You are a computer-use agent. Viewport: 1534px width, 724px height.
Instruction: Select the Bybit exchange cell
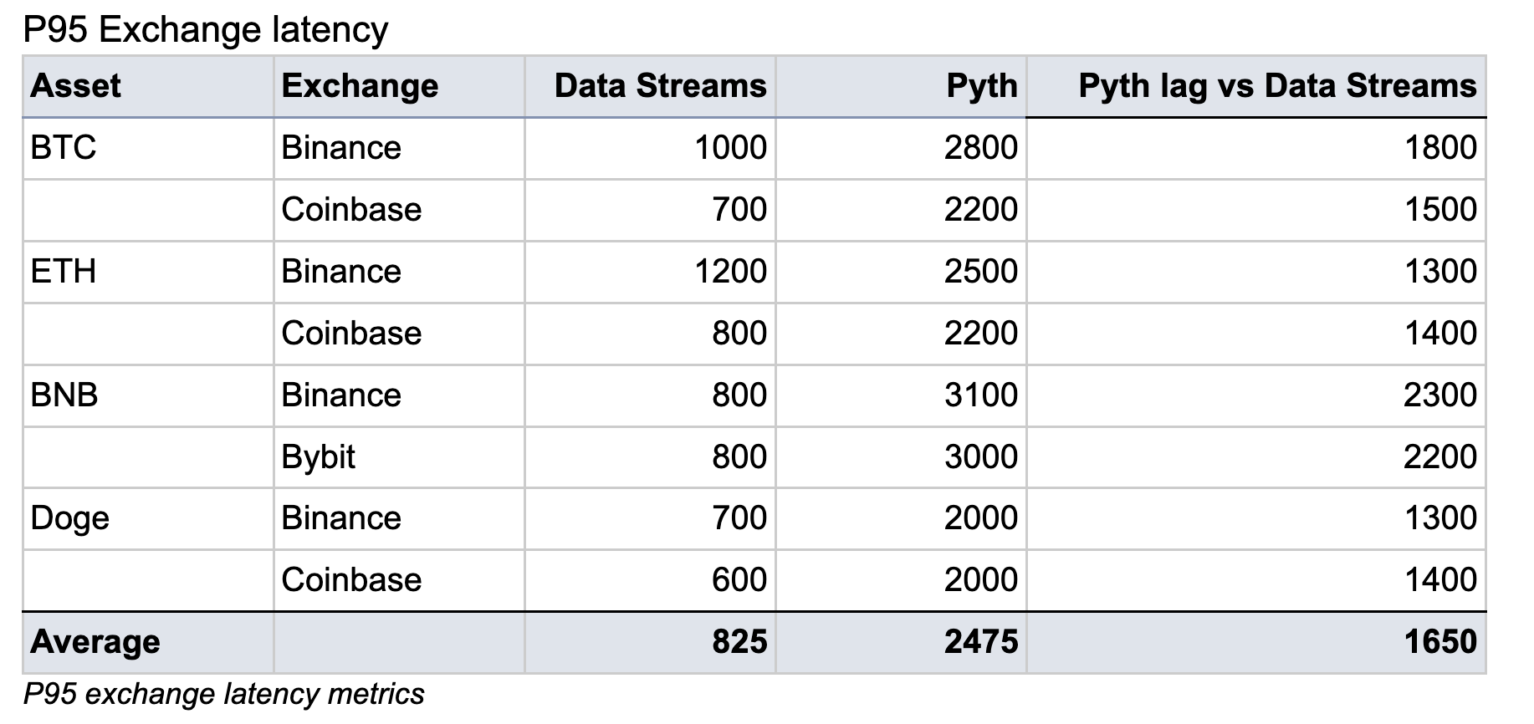pos(318,456)
